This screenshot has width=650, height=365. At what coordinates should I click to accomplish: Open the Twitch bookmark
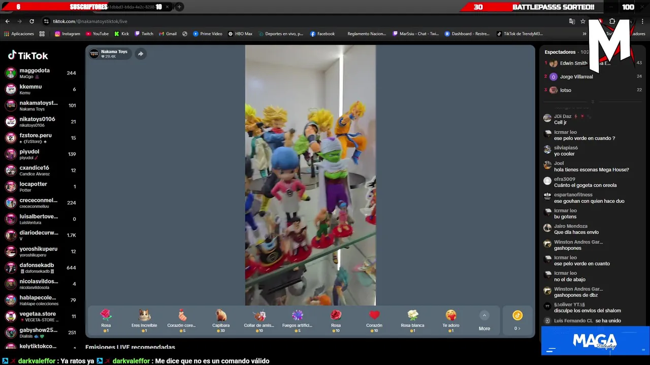click(144, 34)
